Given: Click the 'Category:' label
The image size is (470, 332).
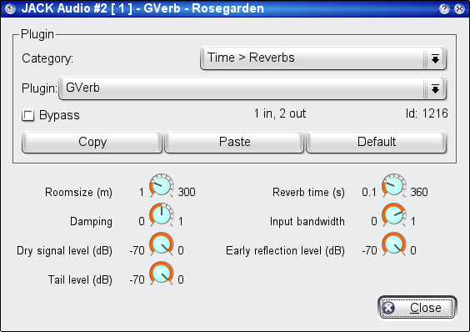Looking at the screenshot, I should 47,58.
